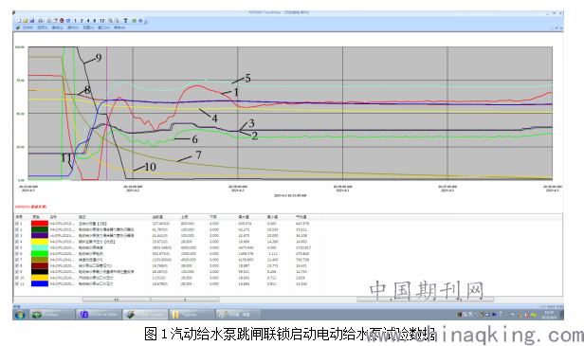Click the Windows Start button in taskbar

tap(20, 315)
